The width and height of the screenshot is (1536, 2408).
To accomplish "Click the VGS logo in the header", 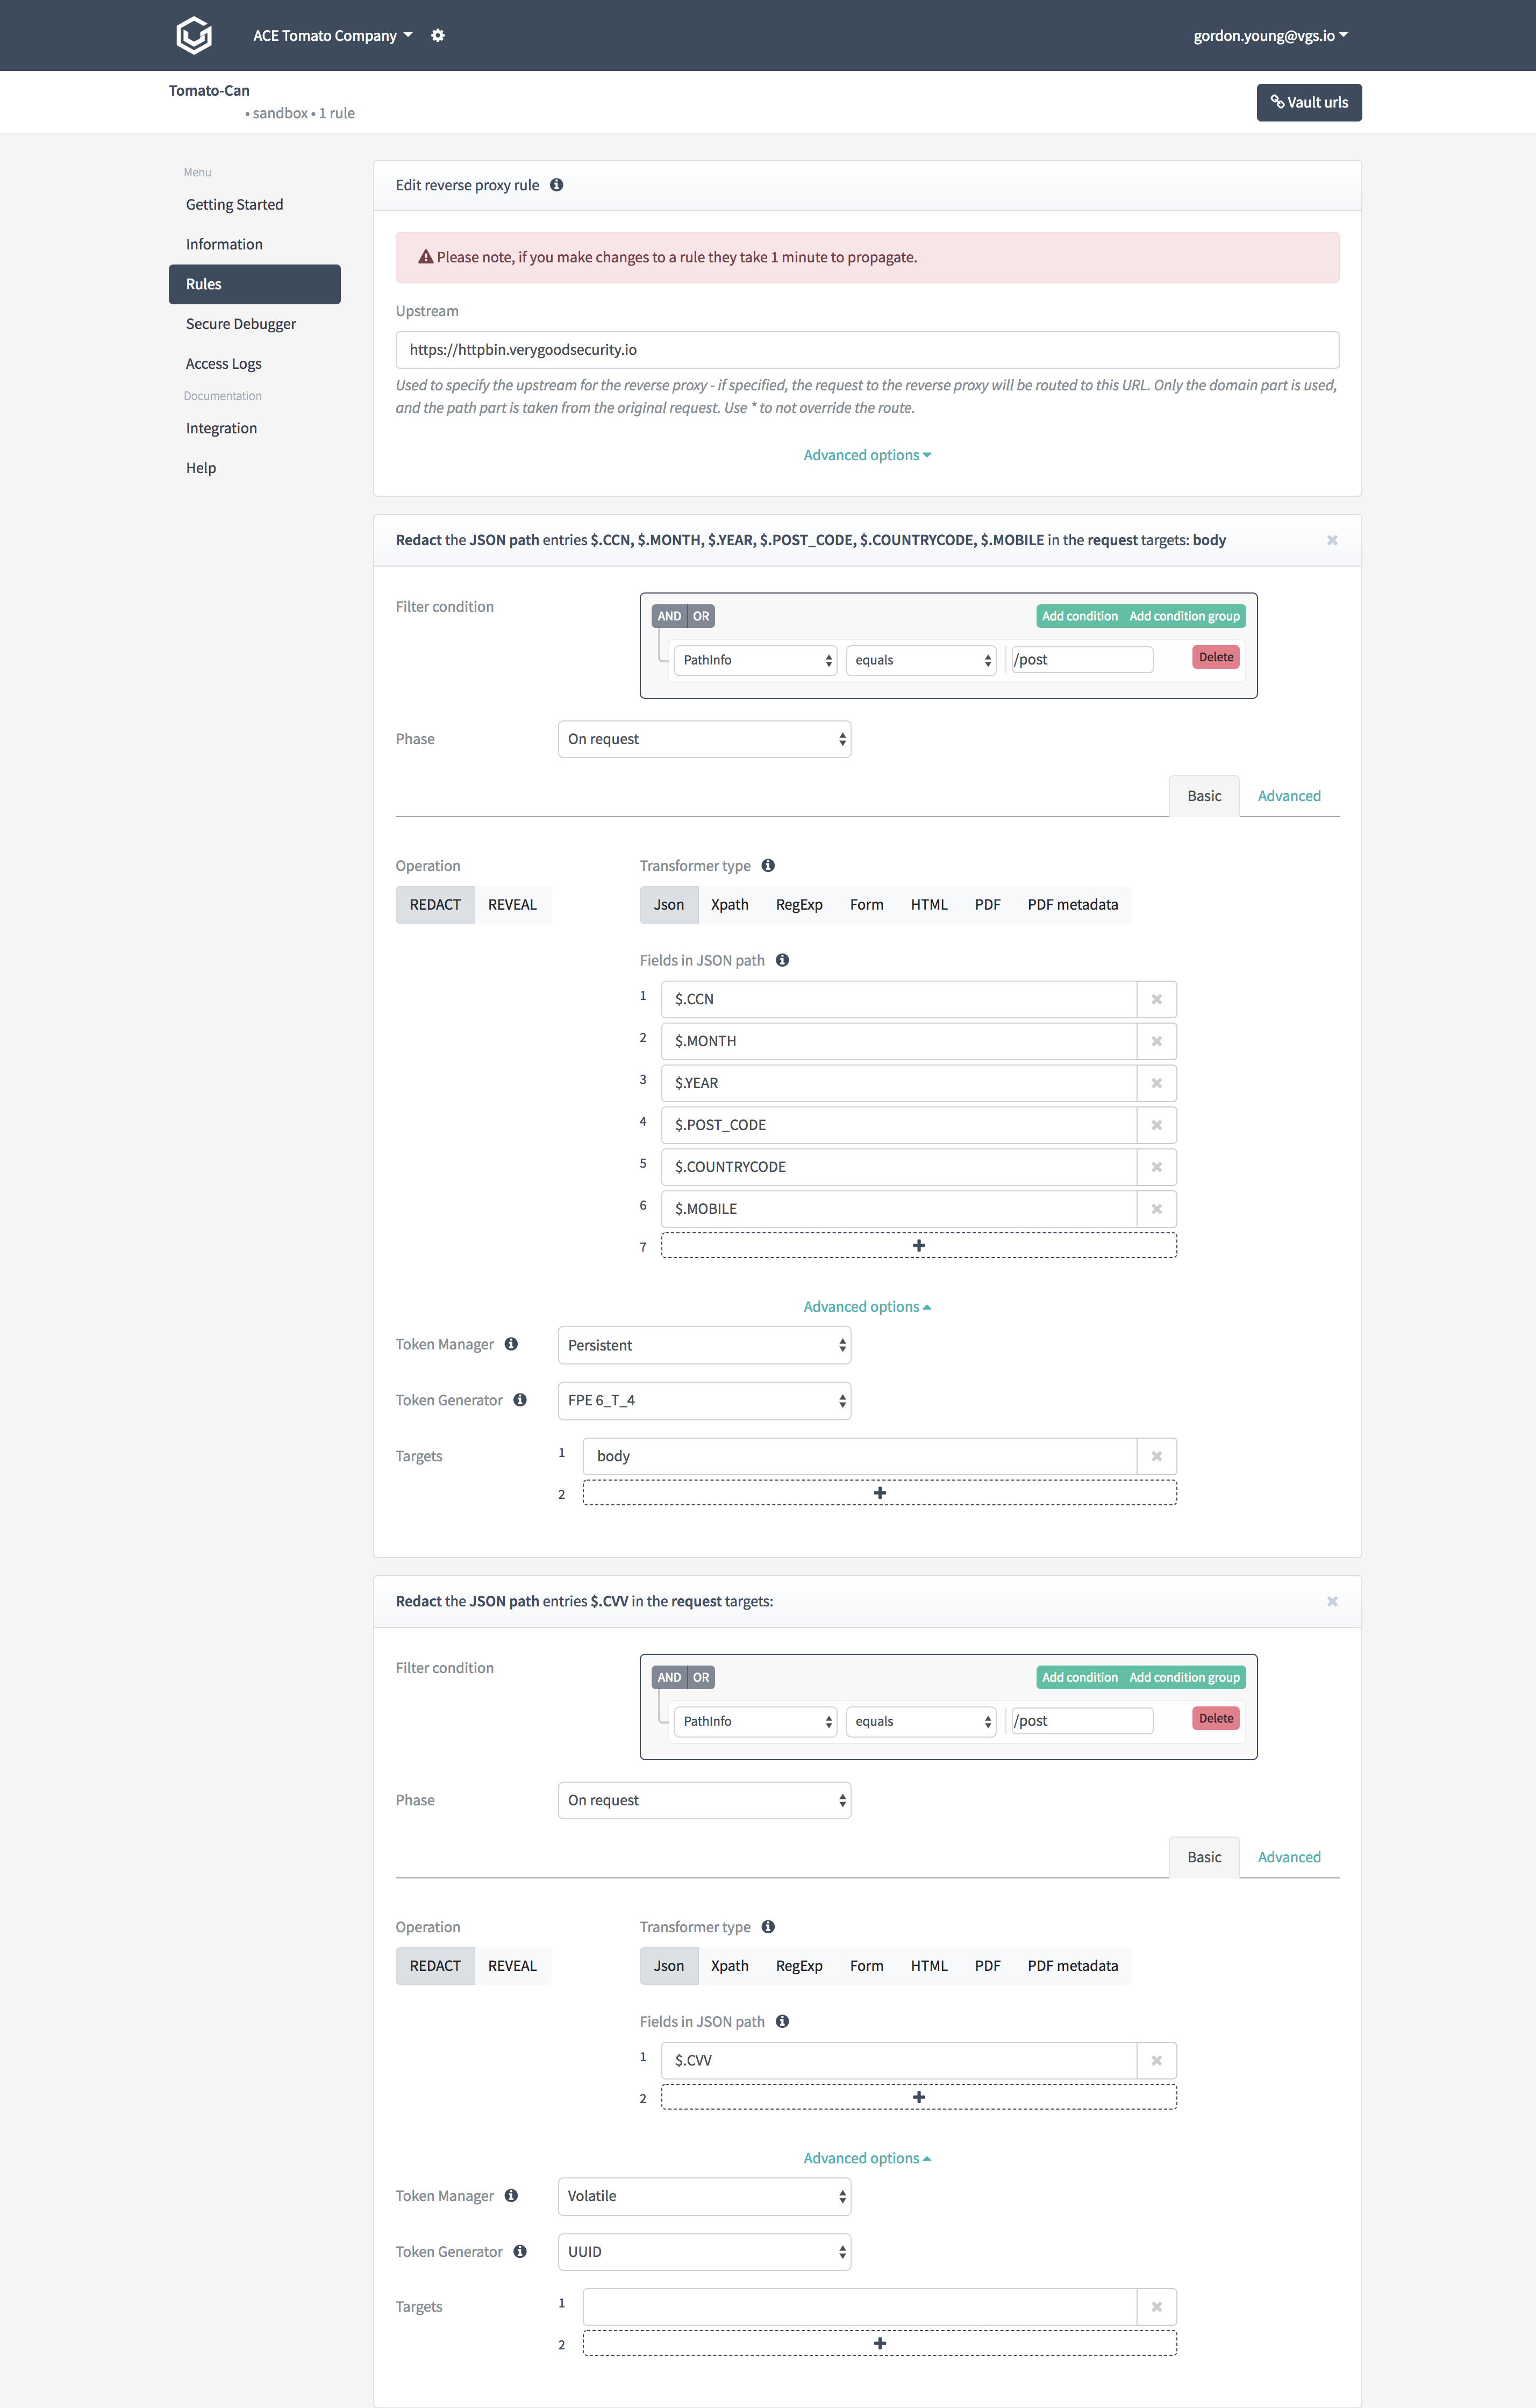I will [x=193, y=35].
